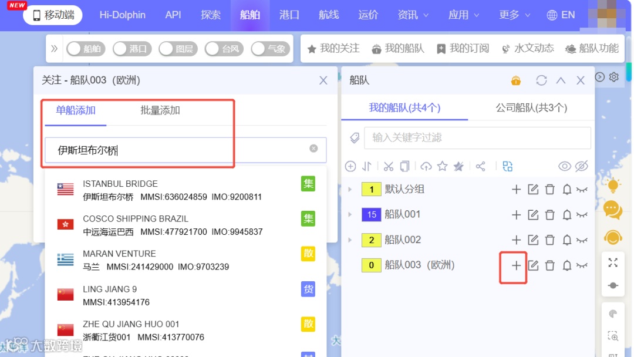Select COSCO SHIPPING BRAZIL result
The width and height of the screenshot is (634, 357).
186,225
